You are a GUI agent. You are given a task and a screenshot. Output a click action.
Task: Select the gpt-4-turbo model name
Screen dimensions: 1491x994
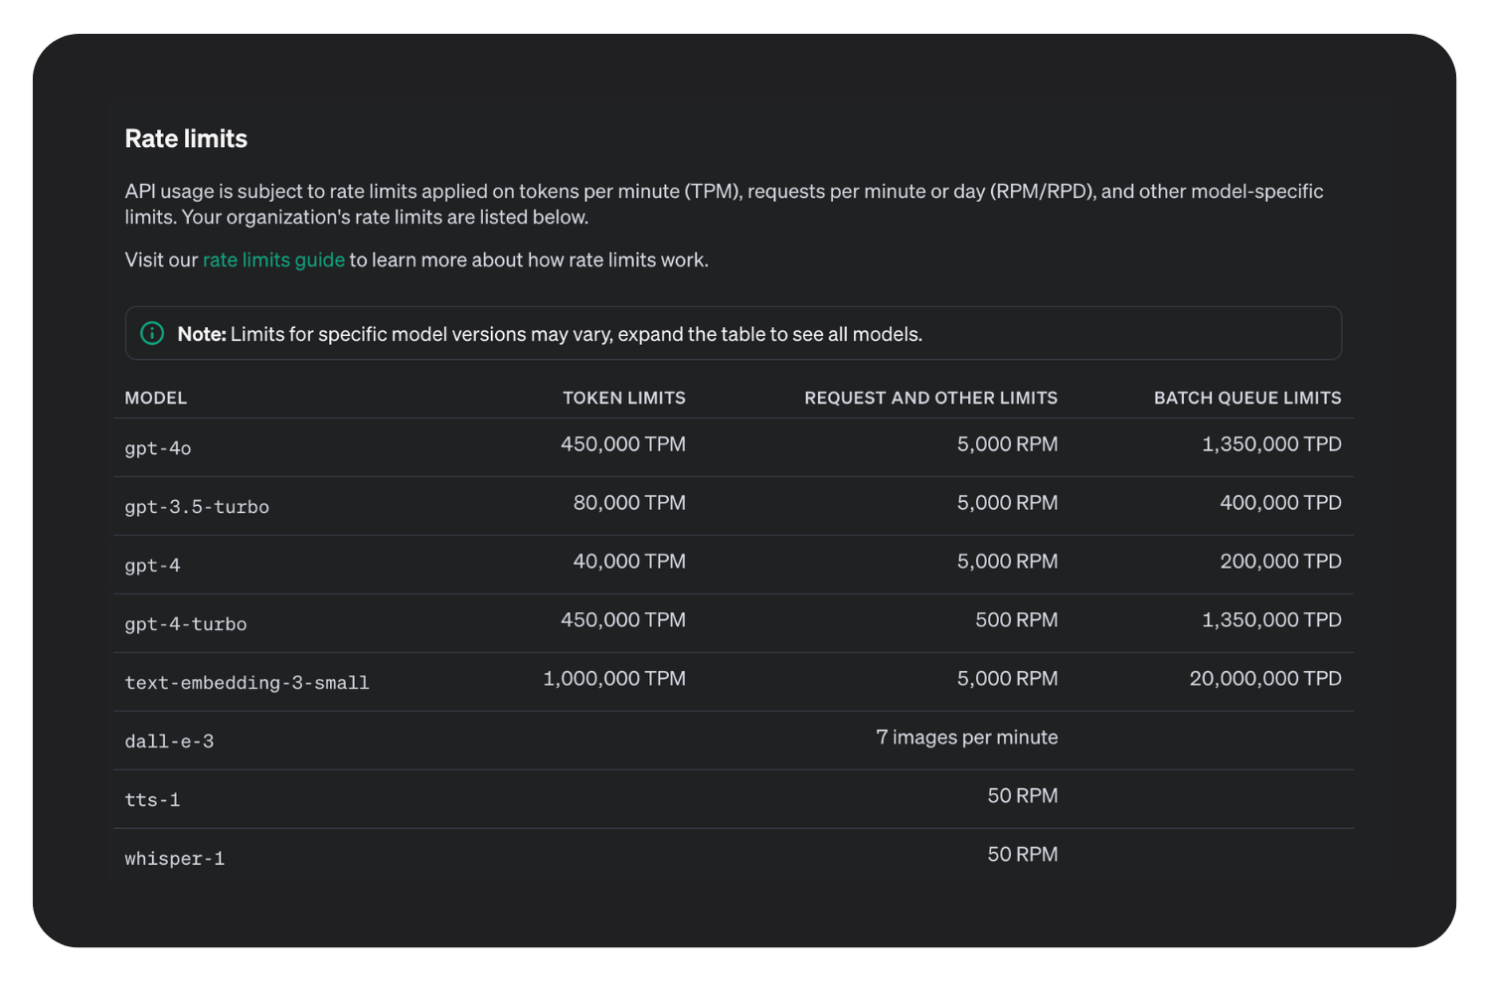click(x=186, y=624)
